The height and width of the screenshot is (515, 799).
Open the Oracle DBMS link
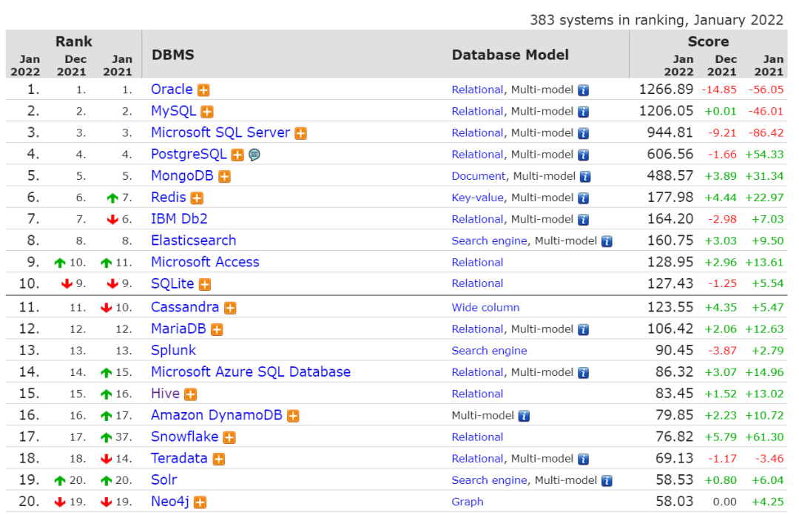coord(172,90)
